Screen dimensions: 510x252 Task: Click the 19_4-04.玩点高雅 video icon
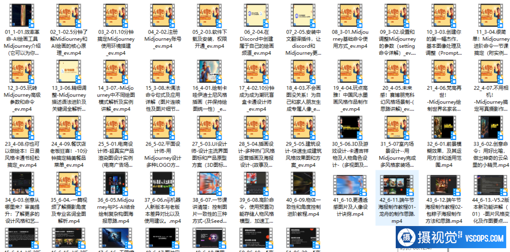pyautogui.click(x=350, y=70)
